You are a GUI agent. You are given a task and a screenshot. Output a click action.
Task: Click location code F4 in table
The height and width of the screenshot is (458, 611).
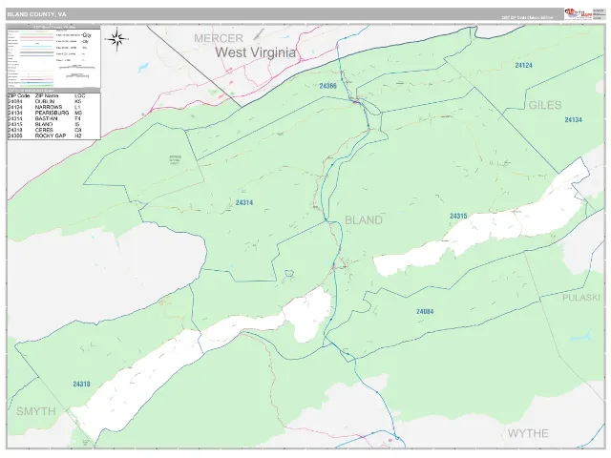point(77,118)
